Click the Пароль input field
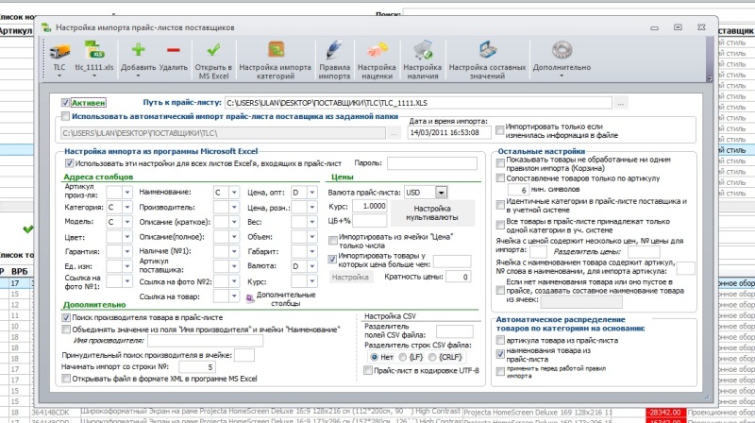Screen dimensions: 755x423 [x=432, y=163]
